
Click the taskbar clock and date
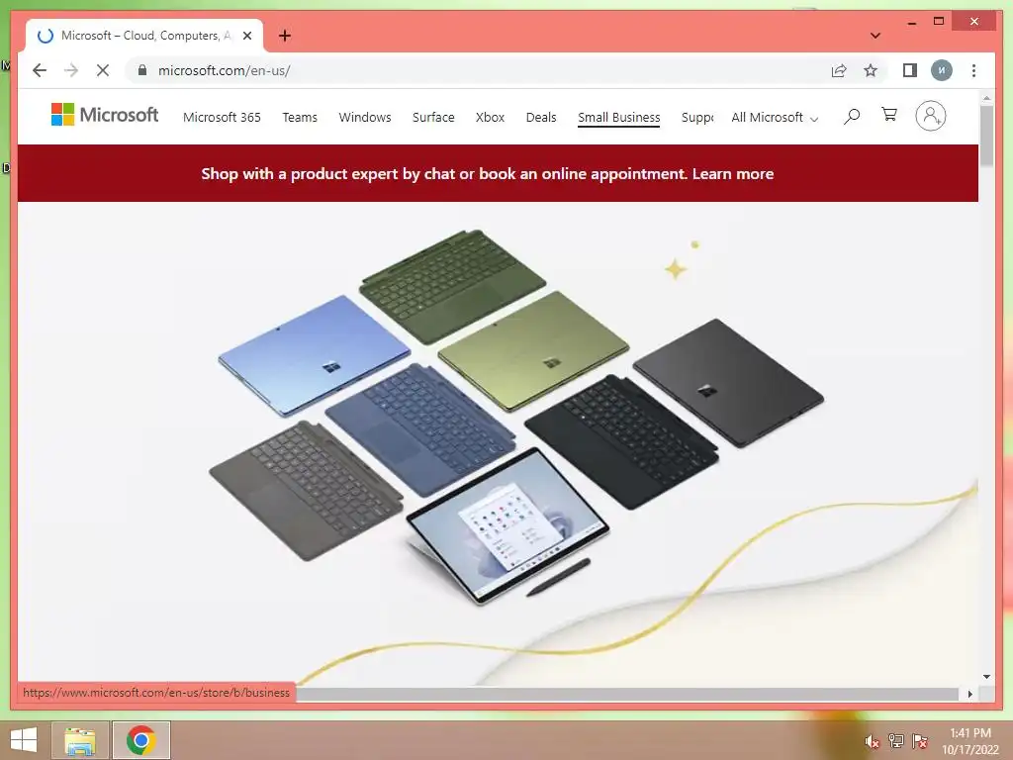coord(969,741)
